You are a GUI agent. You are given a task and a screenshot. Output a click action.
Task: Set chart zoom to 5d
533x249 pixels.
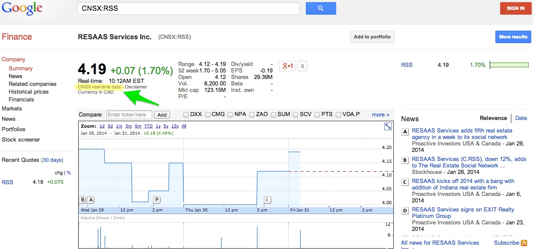point(110,126)
